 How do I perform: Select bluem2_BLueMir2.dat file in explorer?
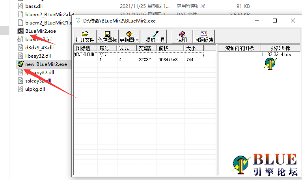pos(50,15)
